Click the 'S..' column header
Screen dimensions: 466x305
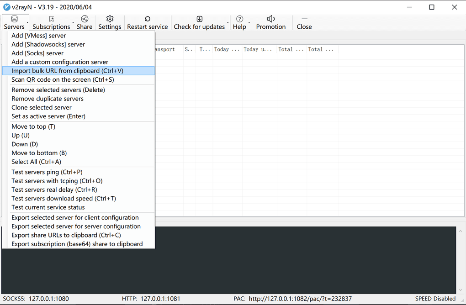(x=189, y=49)
